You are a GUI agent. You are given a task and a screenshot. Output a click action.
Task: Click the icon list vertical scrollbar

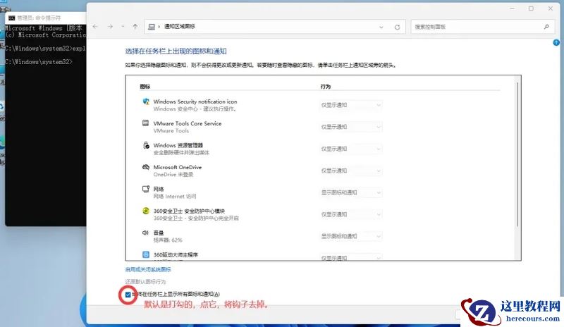[517, 154]
